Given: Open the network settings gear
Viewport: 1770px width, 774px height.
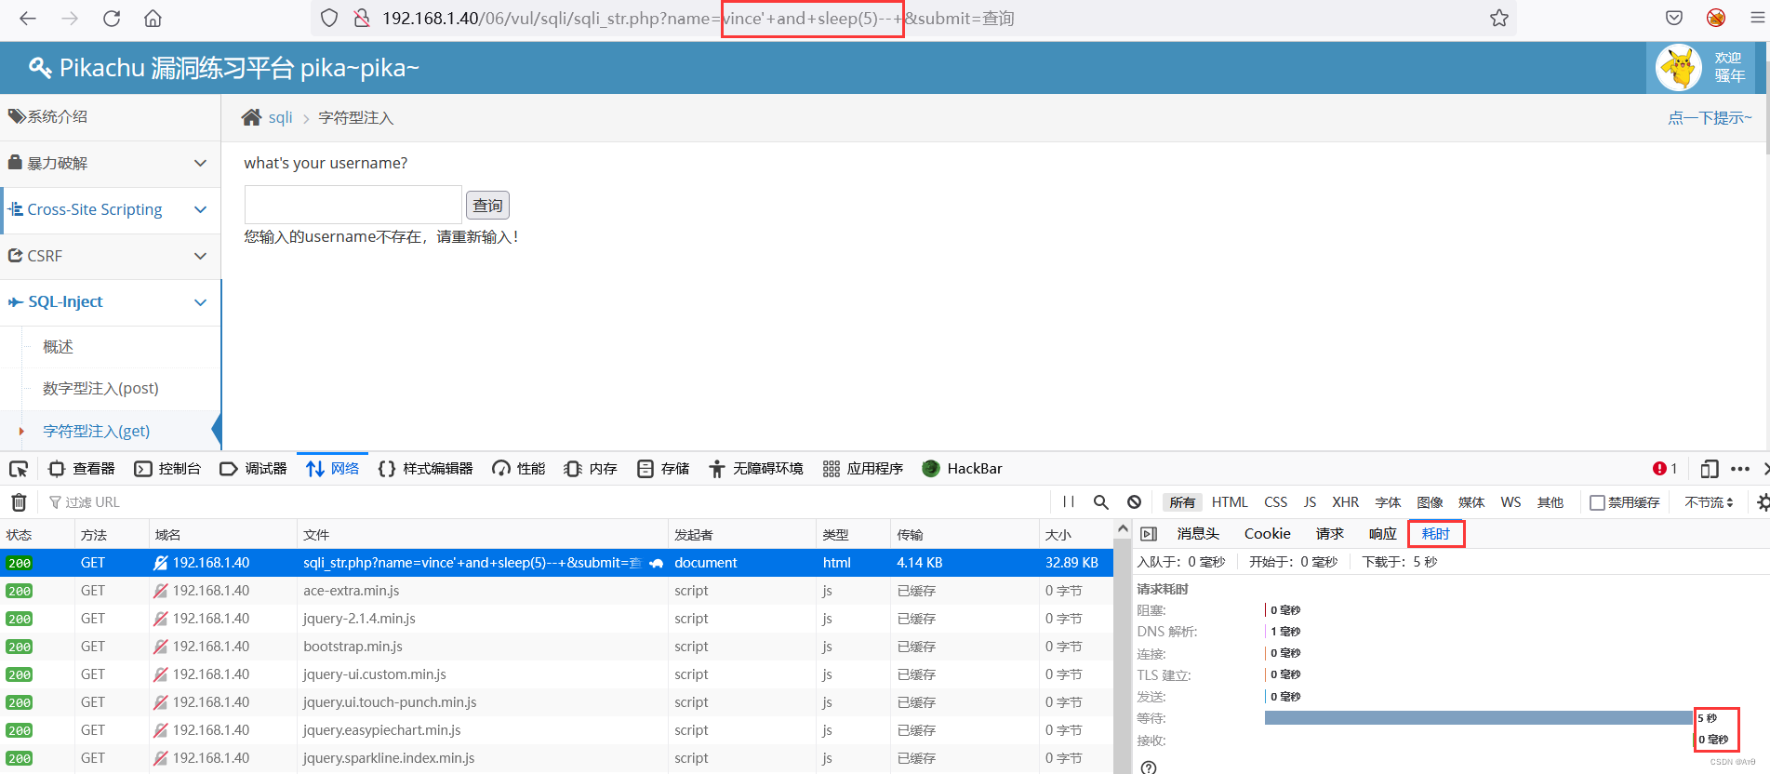Looking at the screenshot, I should 1763,502.
